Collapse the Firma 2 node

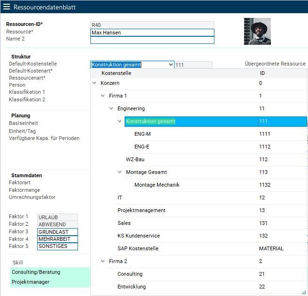pos(103,261)
